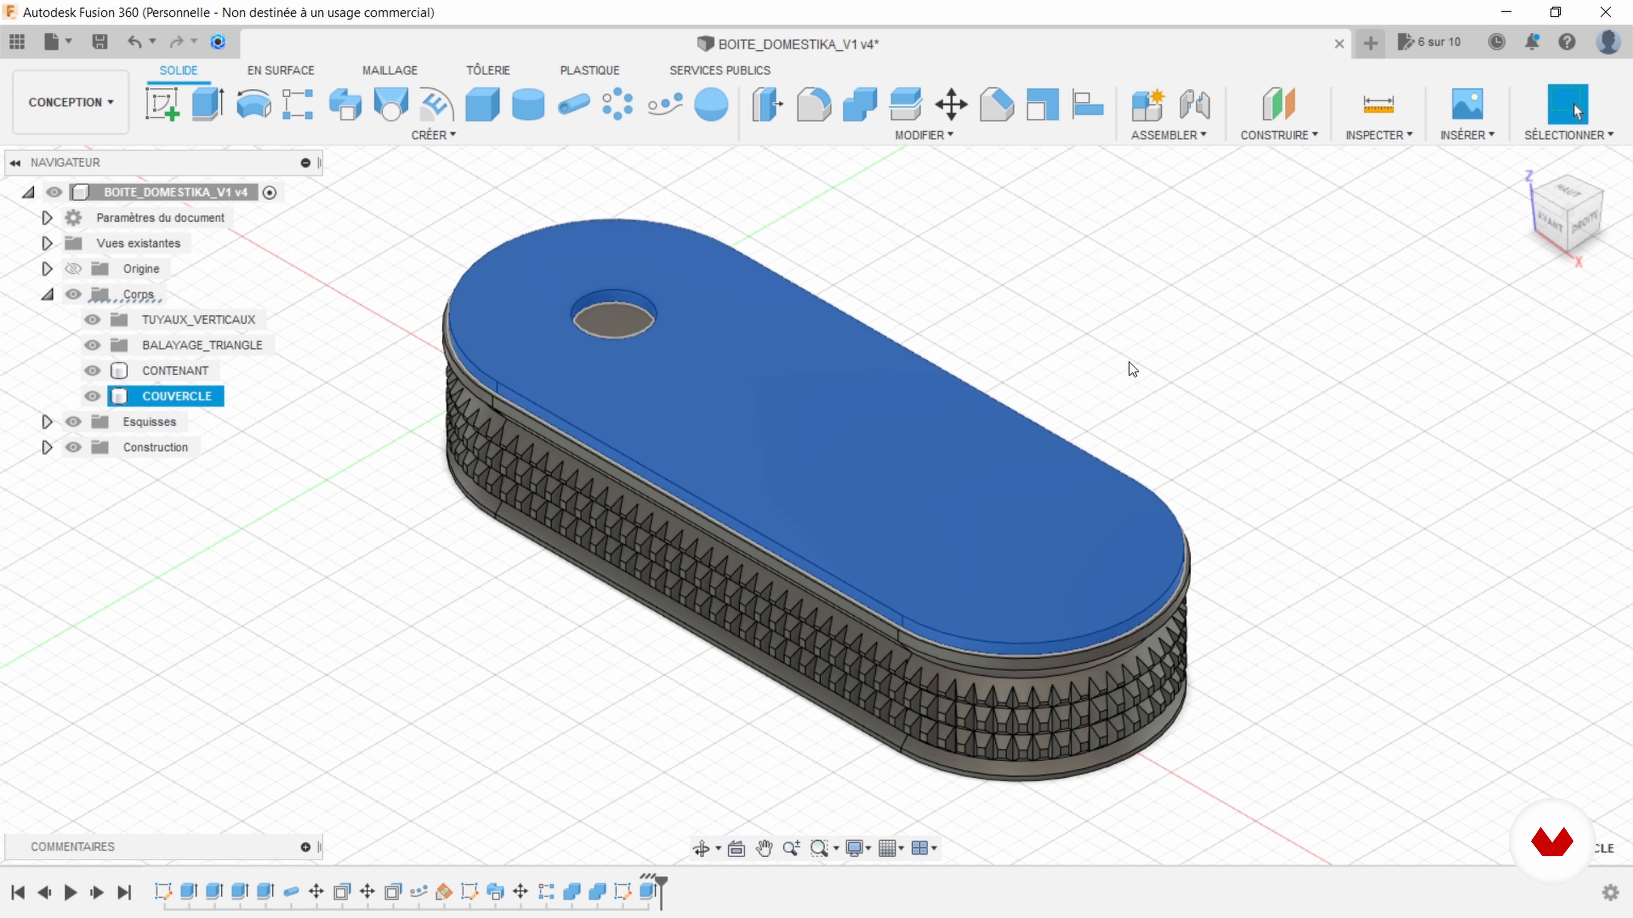1633x918 pixels.
Task: Click the Undo arrow
Action: pyautogui.click(x=134, y=42)
